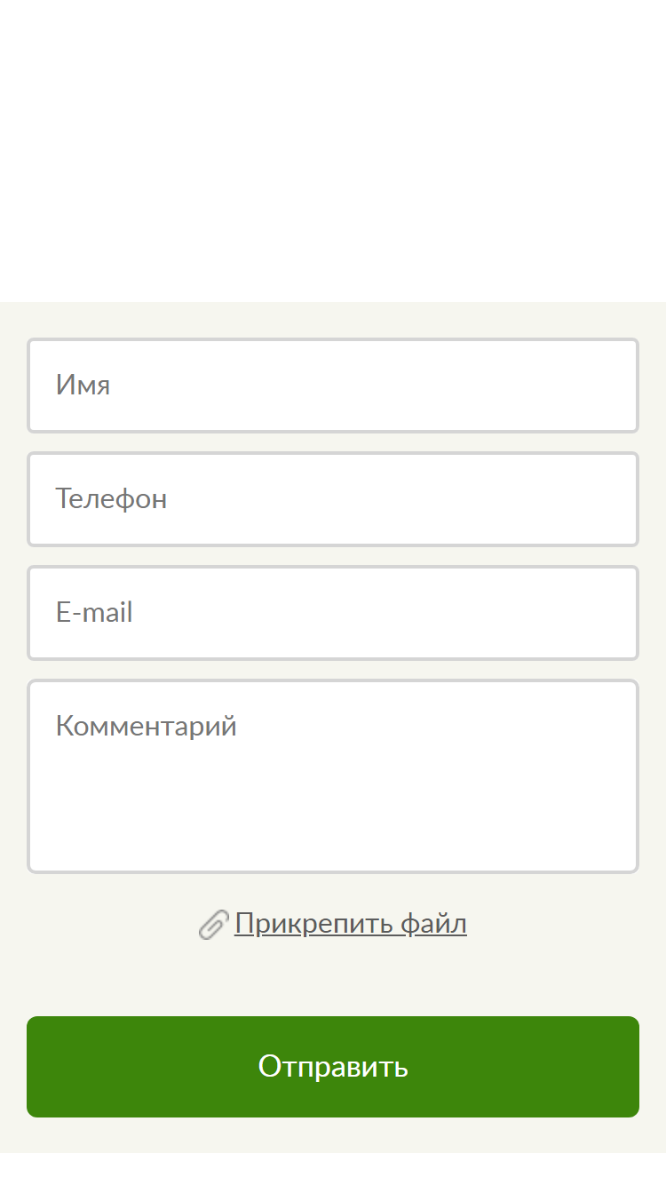Select the Телефон input field
The image size is (666, 1185).
click(x=333, y=499)
